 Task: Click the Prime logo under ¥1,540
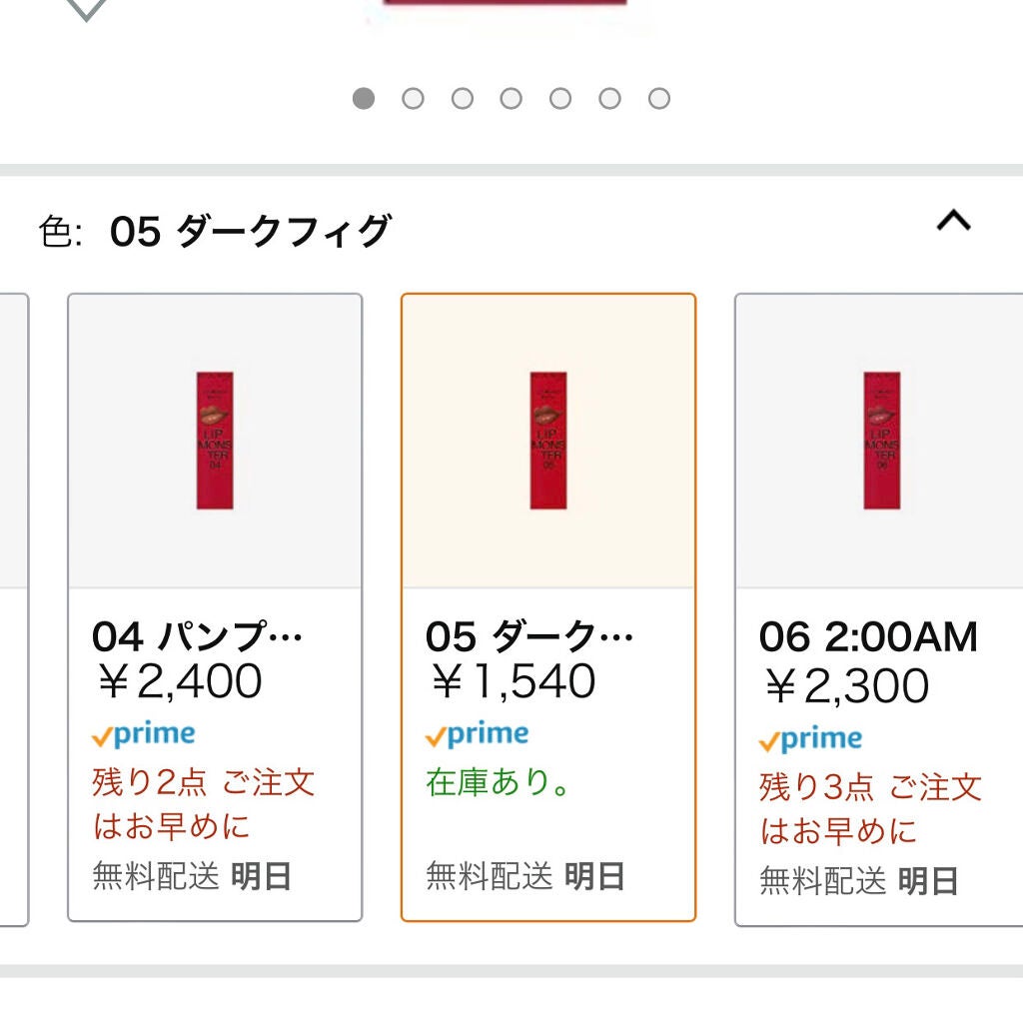(477, 735)
